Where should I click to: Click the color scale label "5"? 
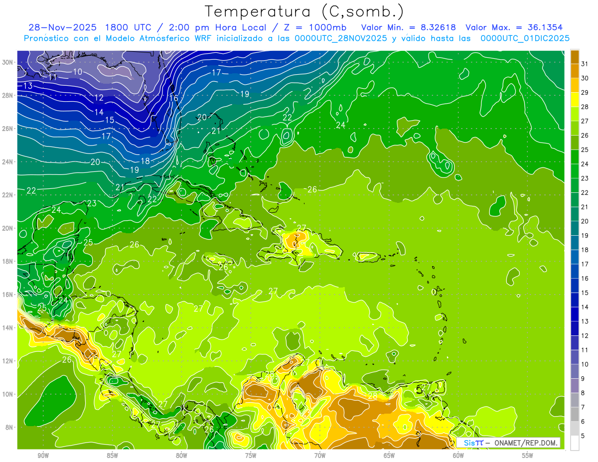pos(584,436)
